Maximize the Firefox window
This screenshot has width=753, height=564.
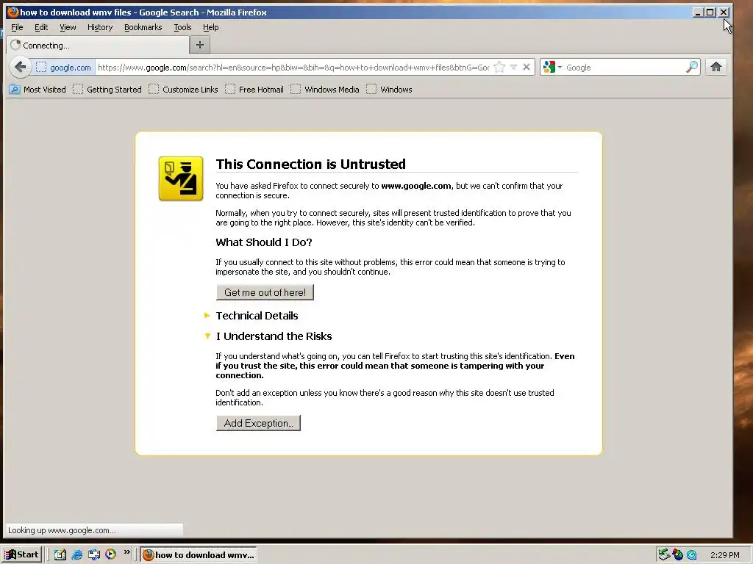[710, 12]
